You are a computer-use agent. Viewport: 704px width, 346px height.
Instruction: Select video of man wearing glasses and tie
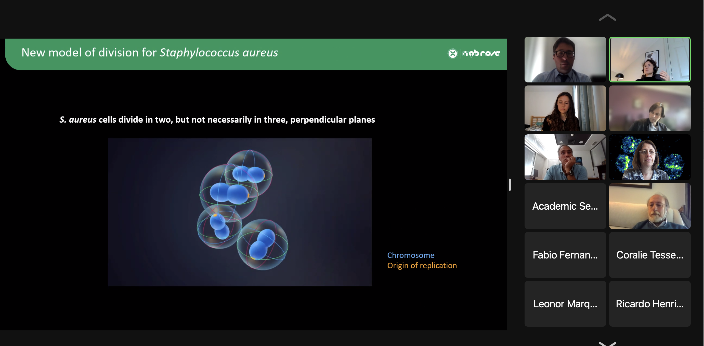pyautogui.click(x=565, y=60)
